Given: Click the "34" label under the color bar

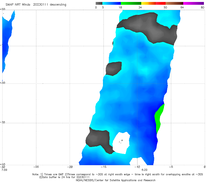Looking at the screenshot, I should 140,7.
